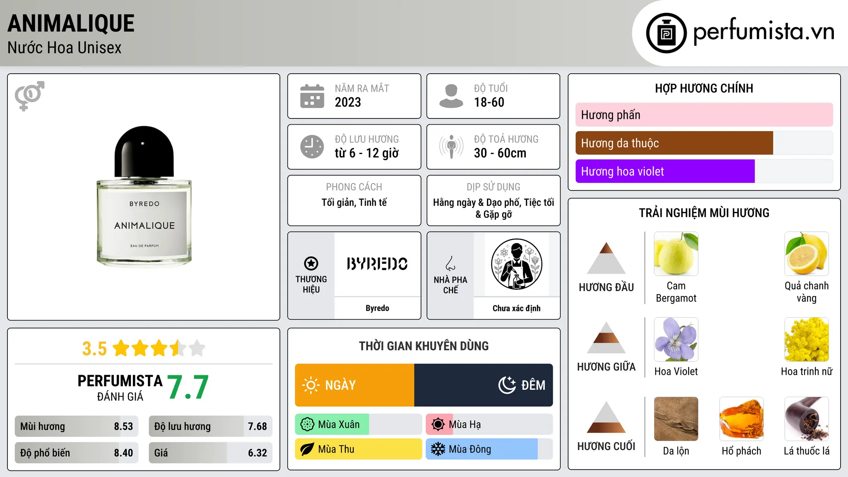This screenshot has height=477, width=848.
Task: Click the Hương cuối pyramid icon
Action: point(606,417)
